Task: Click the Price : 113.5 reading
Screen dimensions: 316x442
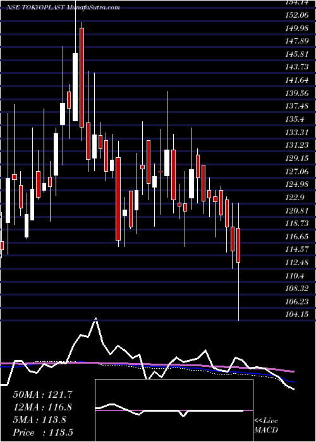Action: pyautogui.click(x=43, y=433)
